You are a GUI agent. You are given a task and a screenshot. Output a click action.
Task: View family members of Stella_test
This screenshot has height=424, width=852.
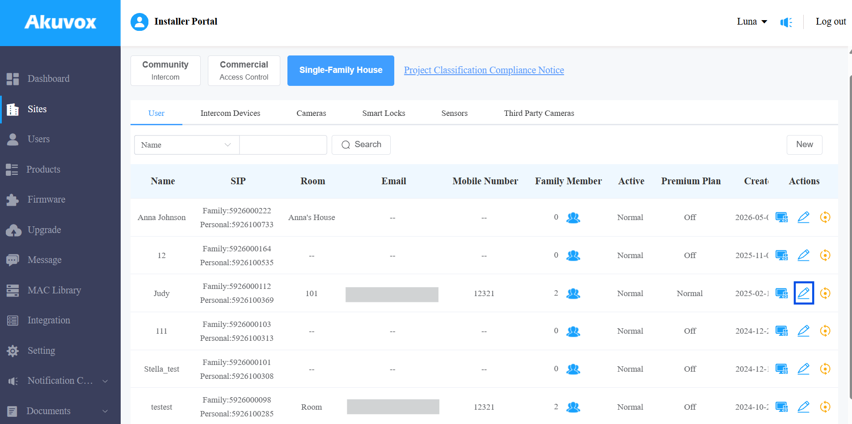point(573,369)
